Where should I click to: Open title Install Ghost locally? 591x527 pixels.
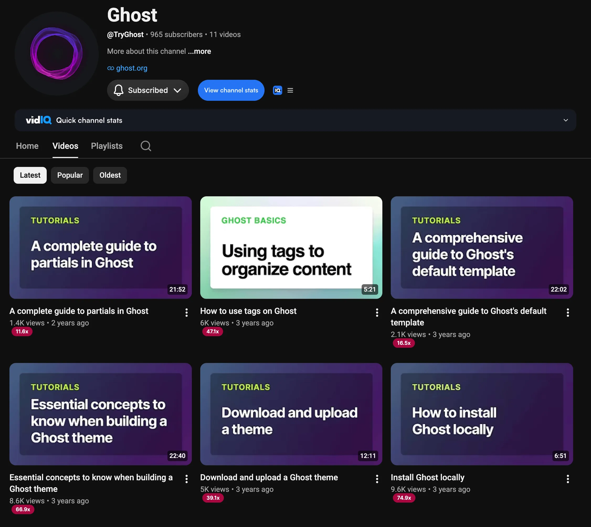coord(428,477)
